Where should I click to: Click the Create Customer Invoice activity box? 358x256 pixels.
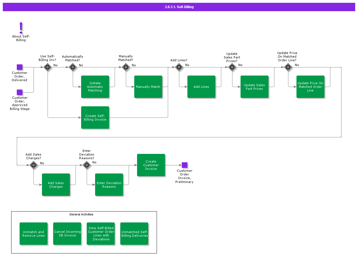(151, 165)
